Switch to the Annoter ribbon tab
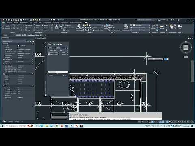This screenshot has width=195, height=146. coord(16,22)
